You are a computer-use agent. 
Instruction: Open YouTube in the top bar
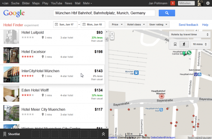tap(56, 3)
